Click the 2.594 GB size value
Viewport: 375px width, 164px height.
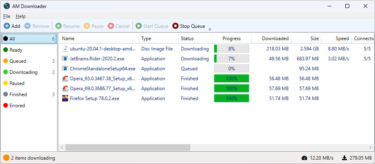(310, 49)
